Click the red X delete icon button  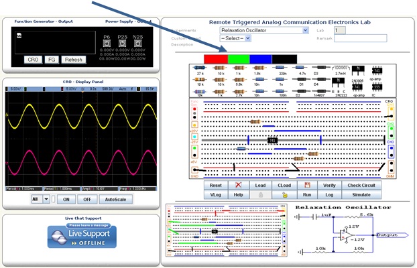[x=238, y=185]
